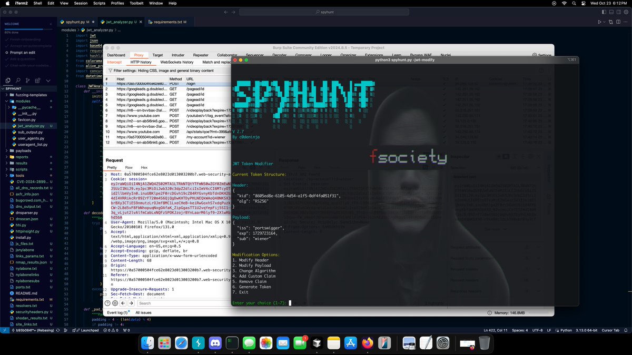The height and width of the screenshot is (355, 632).
Task: Open Safari from the Dock
Action: click(181, 343)
